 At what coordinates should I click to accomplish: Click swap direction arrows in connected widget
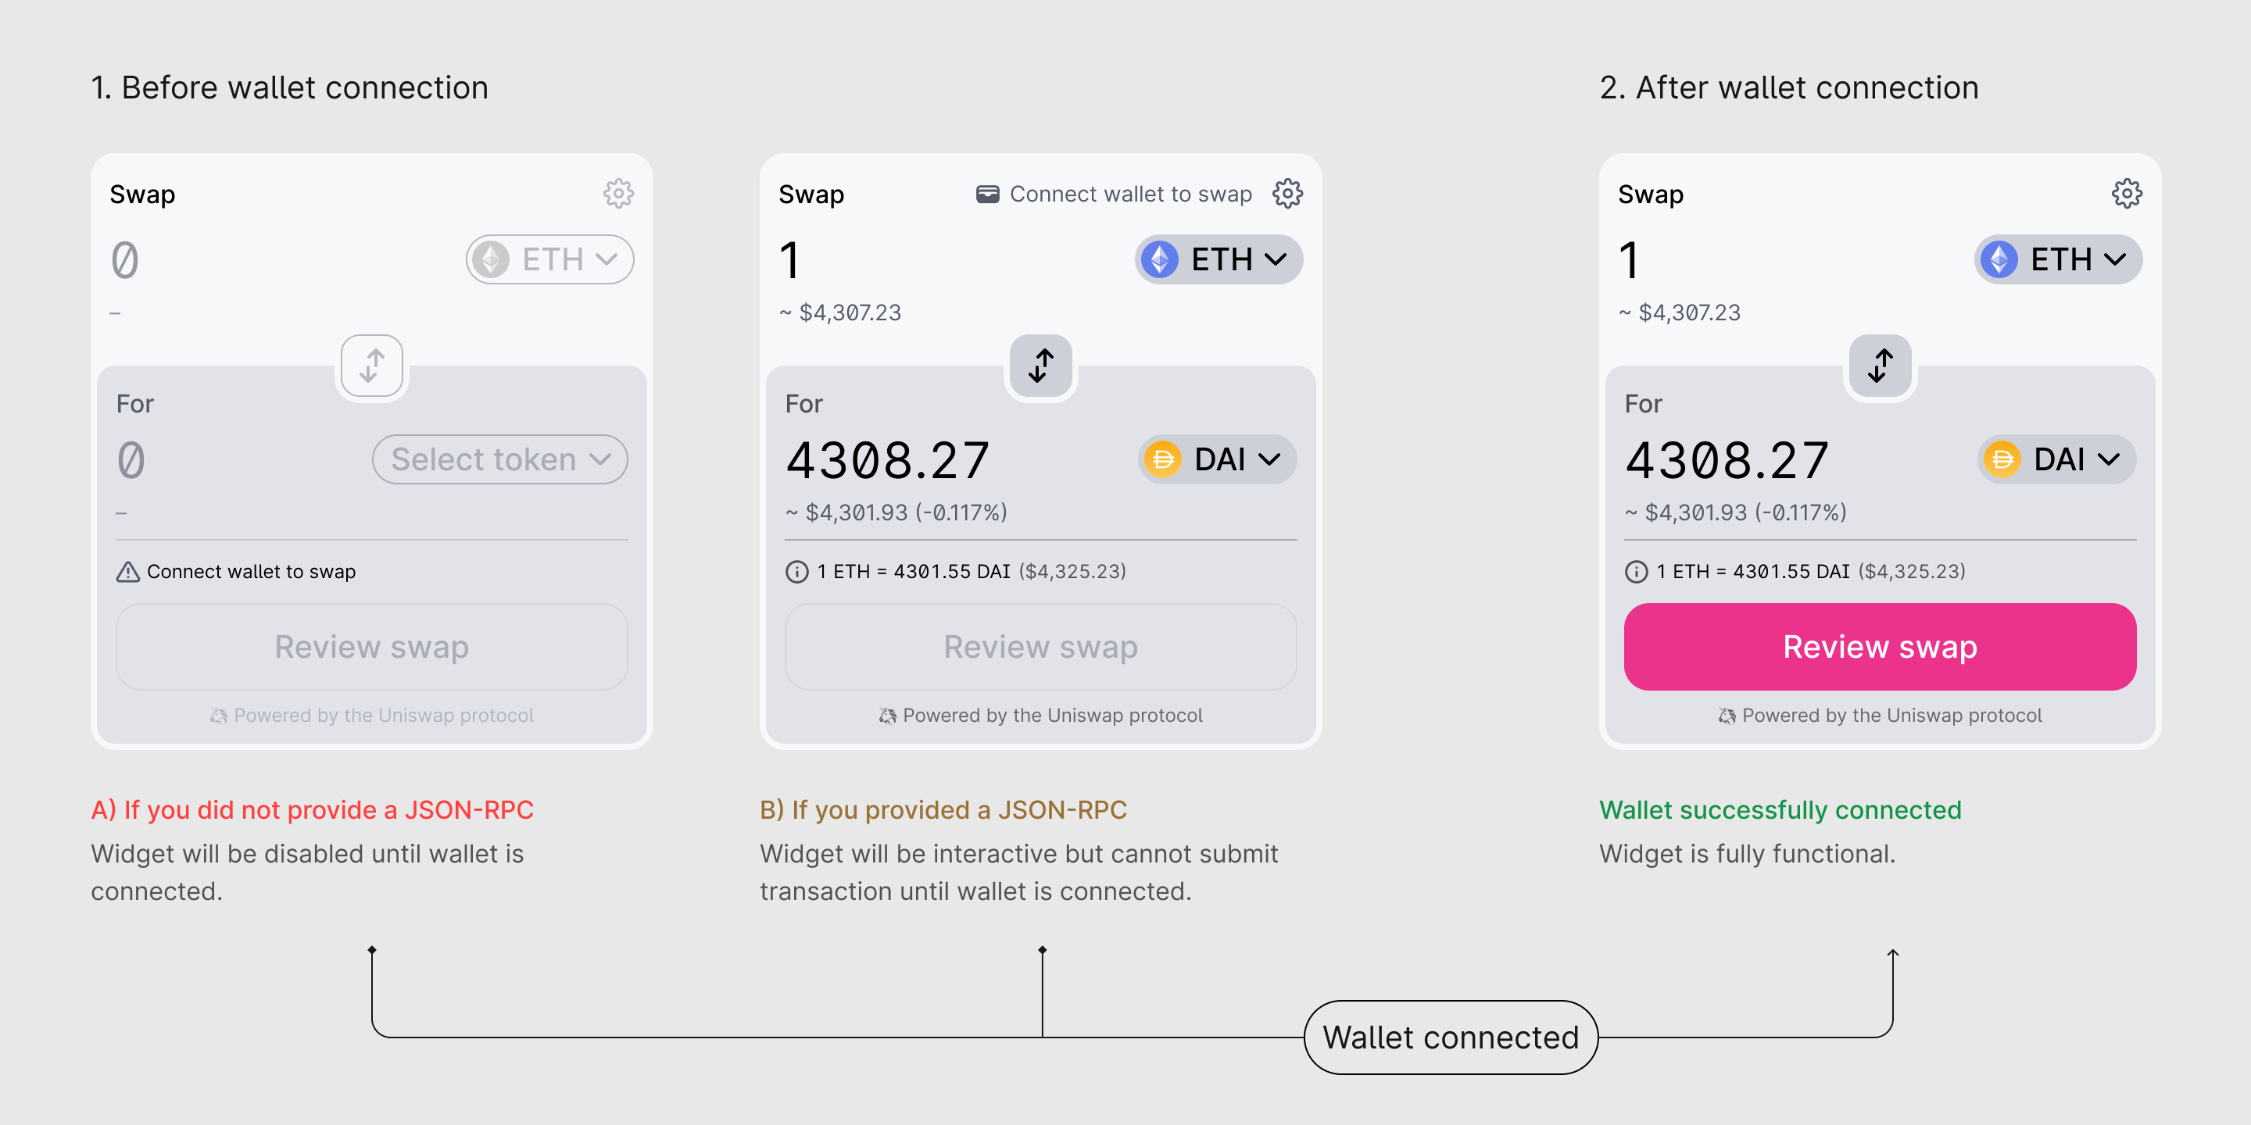1880,365
